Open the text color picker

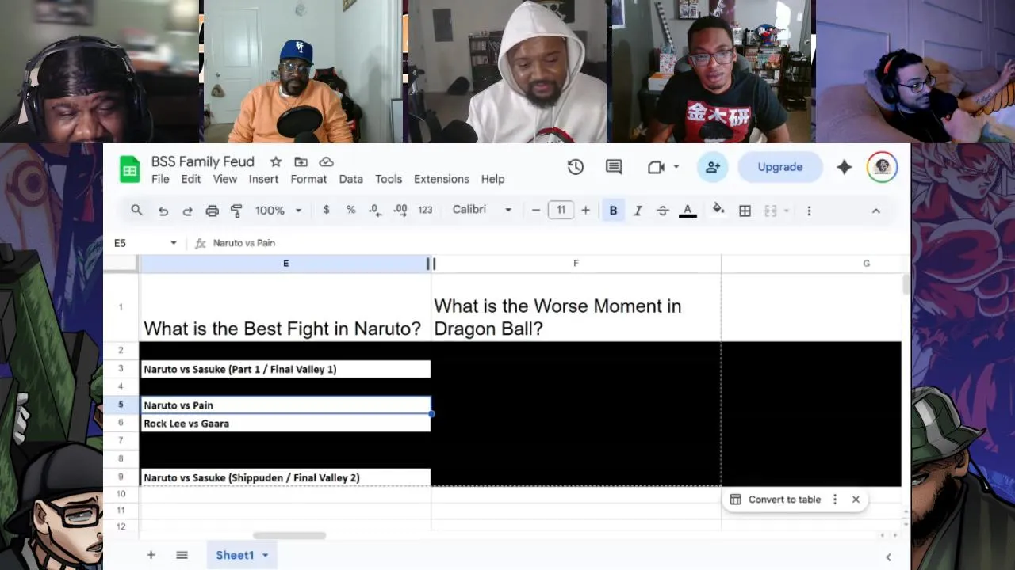point(688,211)
